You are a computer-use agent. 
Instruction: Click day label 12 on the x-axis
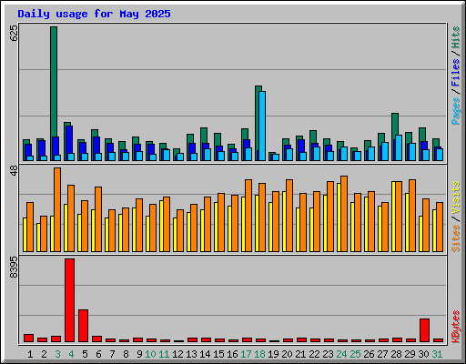click(x=177, y=354)
